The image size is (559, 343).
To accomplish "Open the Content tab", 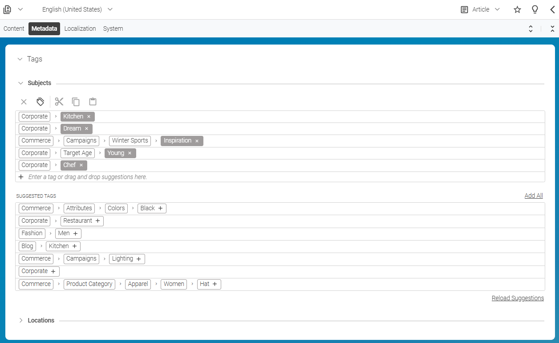I will coord(14,29).
